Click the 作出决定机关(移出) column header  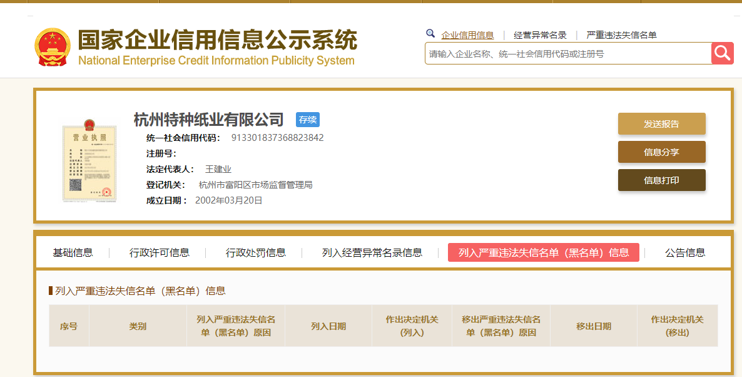[x=677, y=326]
